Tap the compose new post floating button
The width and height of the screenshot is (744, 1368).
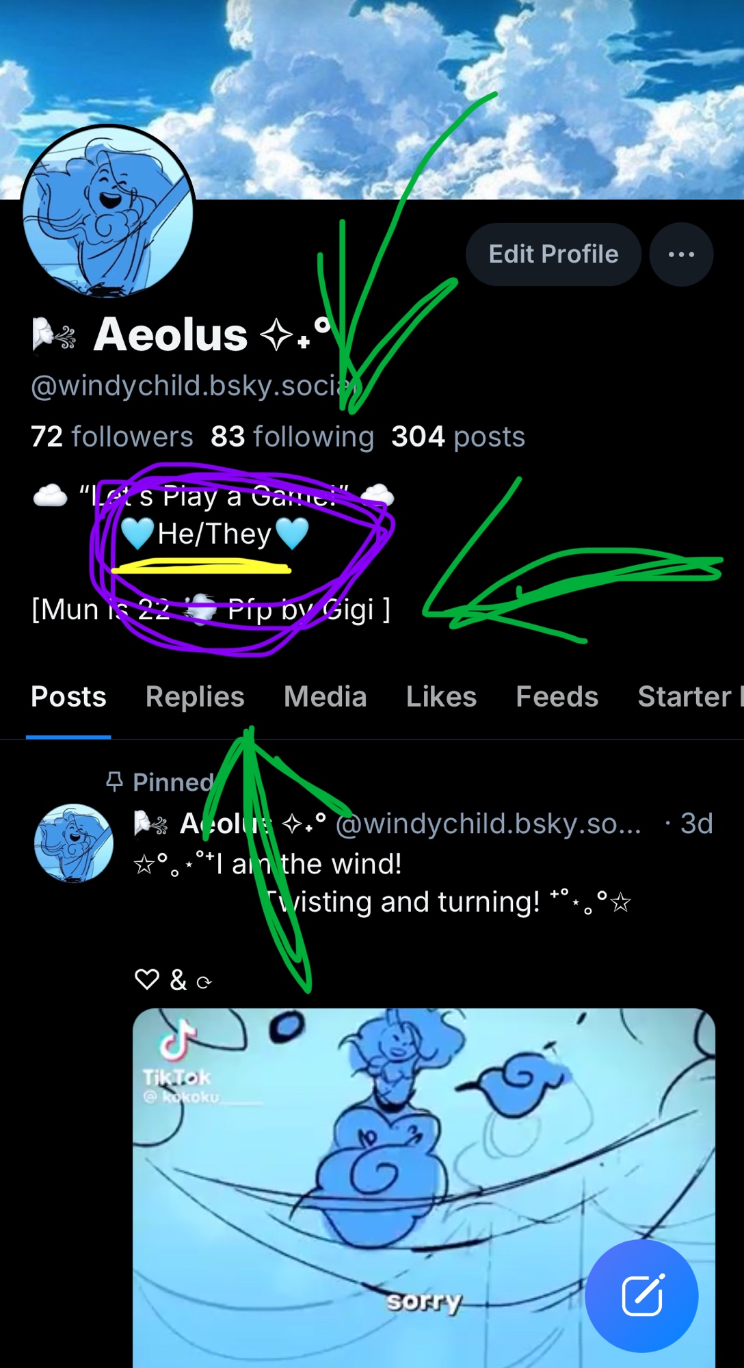(x=641, y=1295)
